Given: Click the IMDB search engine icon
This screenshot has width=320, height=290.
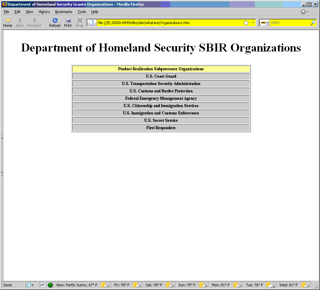Looking at the screenshot, I should pos(263,23).
